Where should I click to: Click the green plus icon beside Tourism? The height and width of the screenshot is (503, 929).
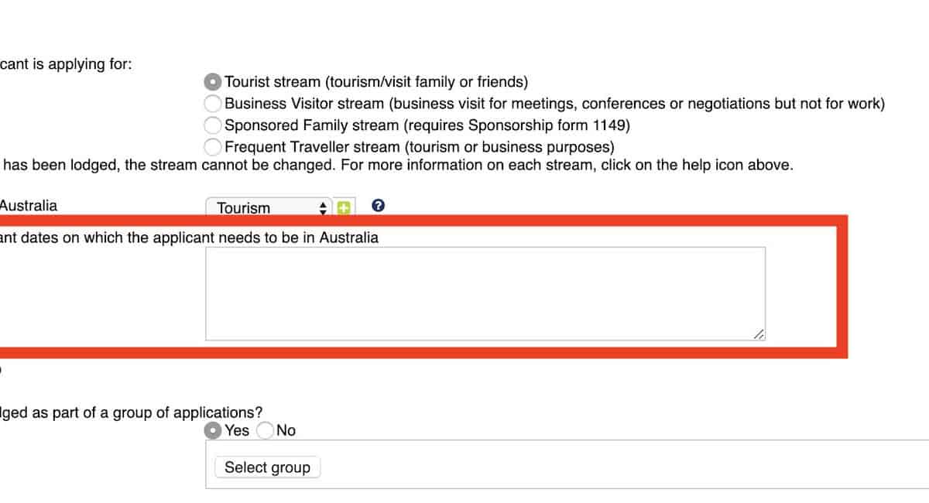[344, 207]
